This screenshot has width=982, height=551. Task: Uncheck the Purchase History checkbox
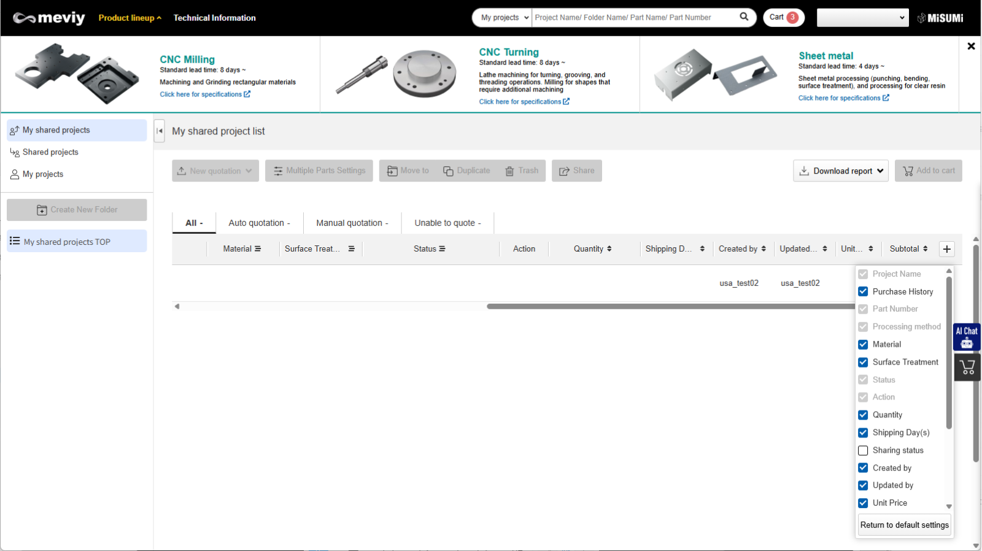pos(863,291)
